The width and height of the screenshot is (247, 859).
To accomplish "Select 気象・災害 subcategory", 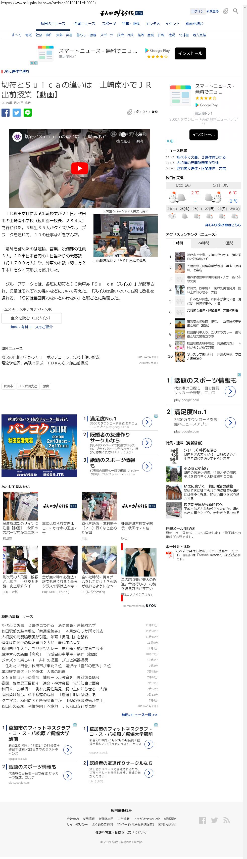I will (64, 35).
